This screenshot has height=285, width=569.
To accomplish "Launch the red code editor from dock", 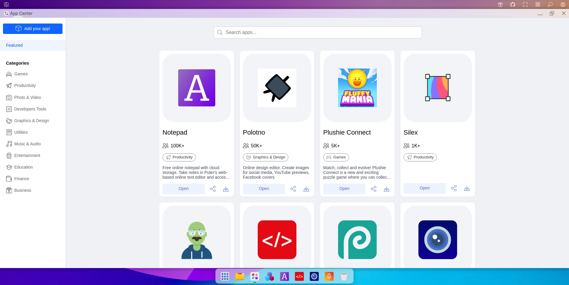I will (299, 276).
